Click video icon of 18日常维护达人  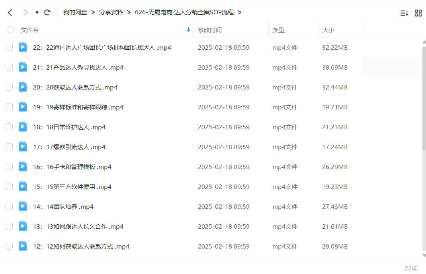23,127
